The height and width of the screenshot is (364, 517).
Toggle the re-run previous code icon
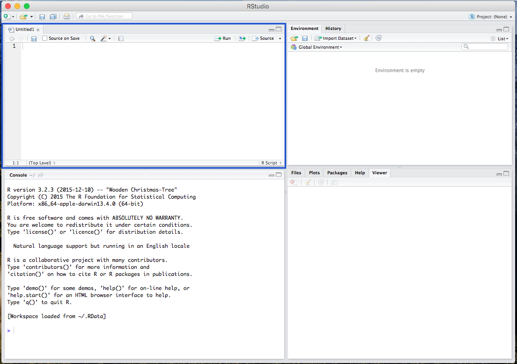[x=242, y=38]
